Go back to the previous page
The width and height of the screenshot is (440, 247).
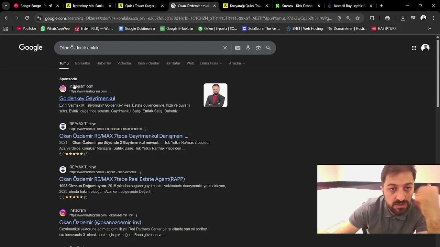(6, 18)
